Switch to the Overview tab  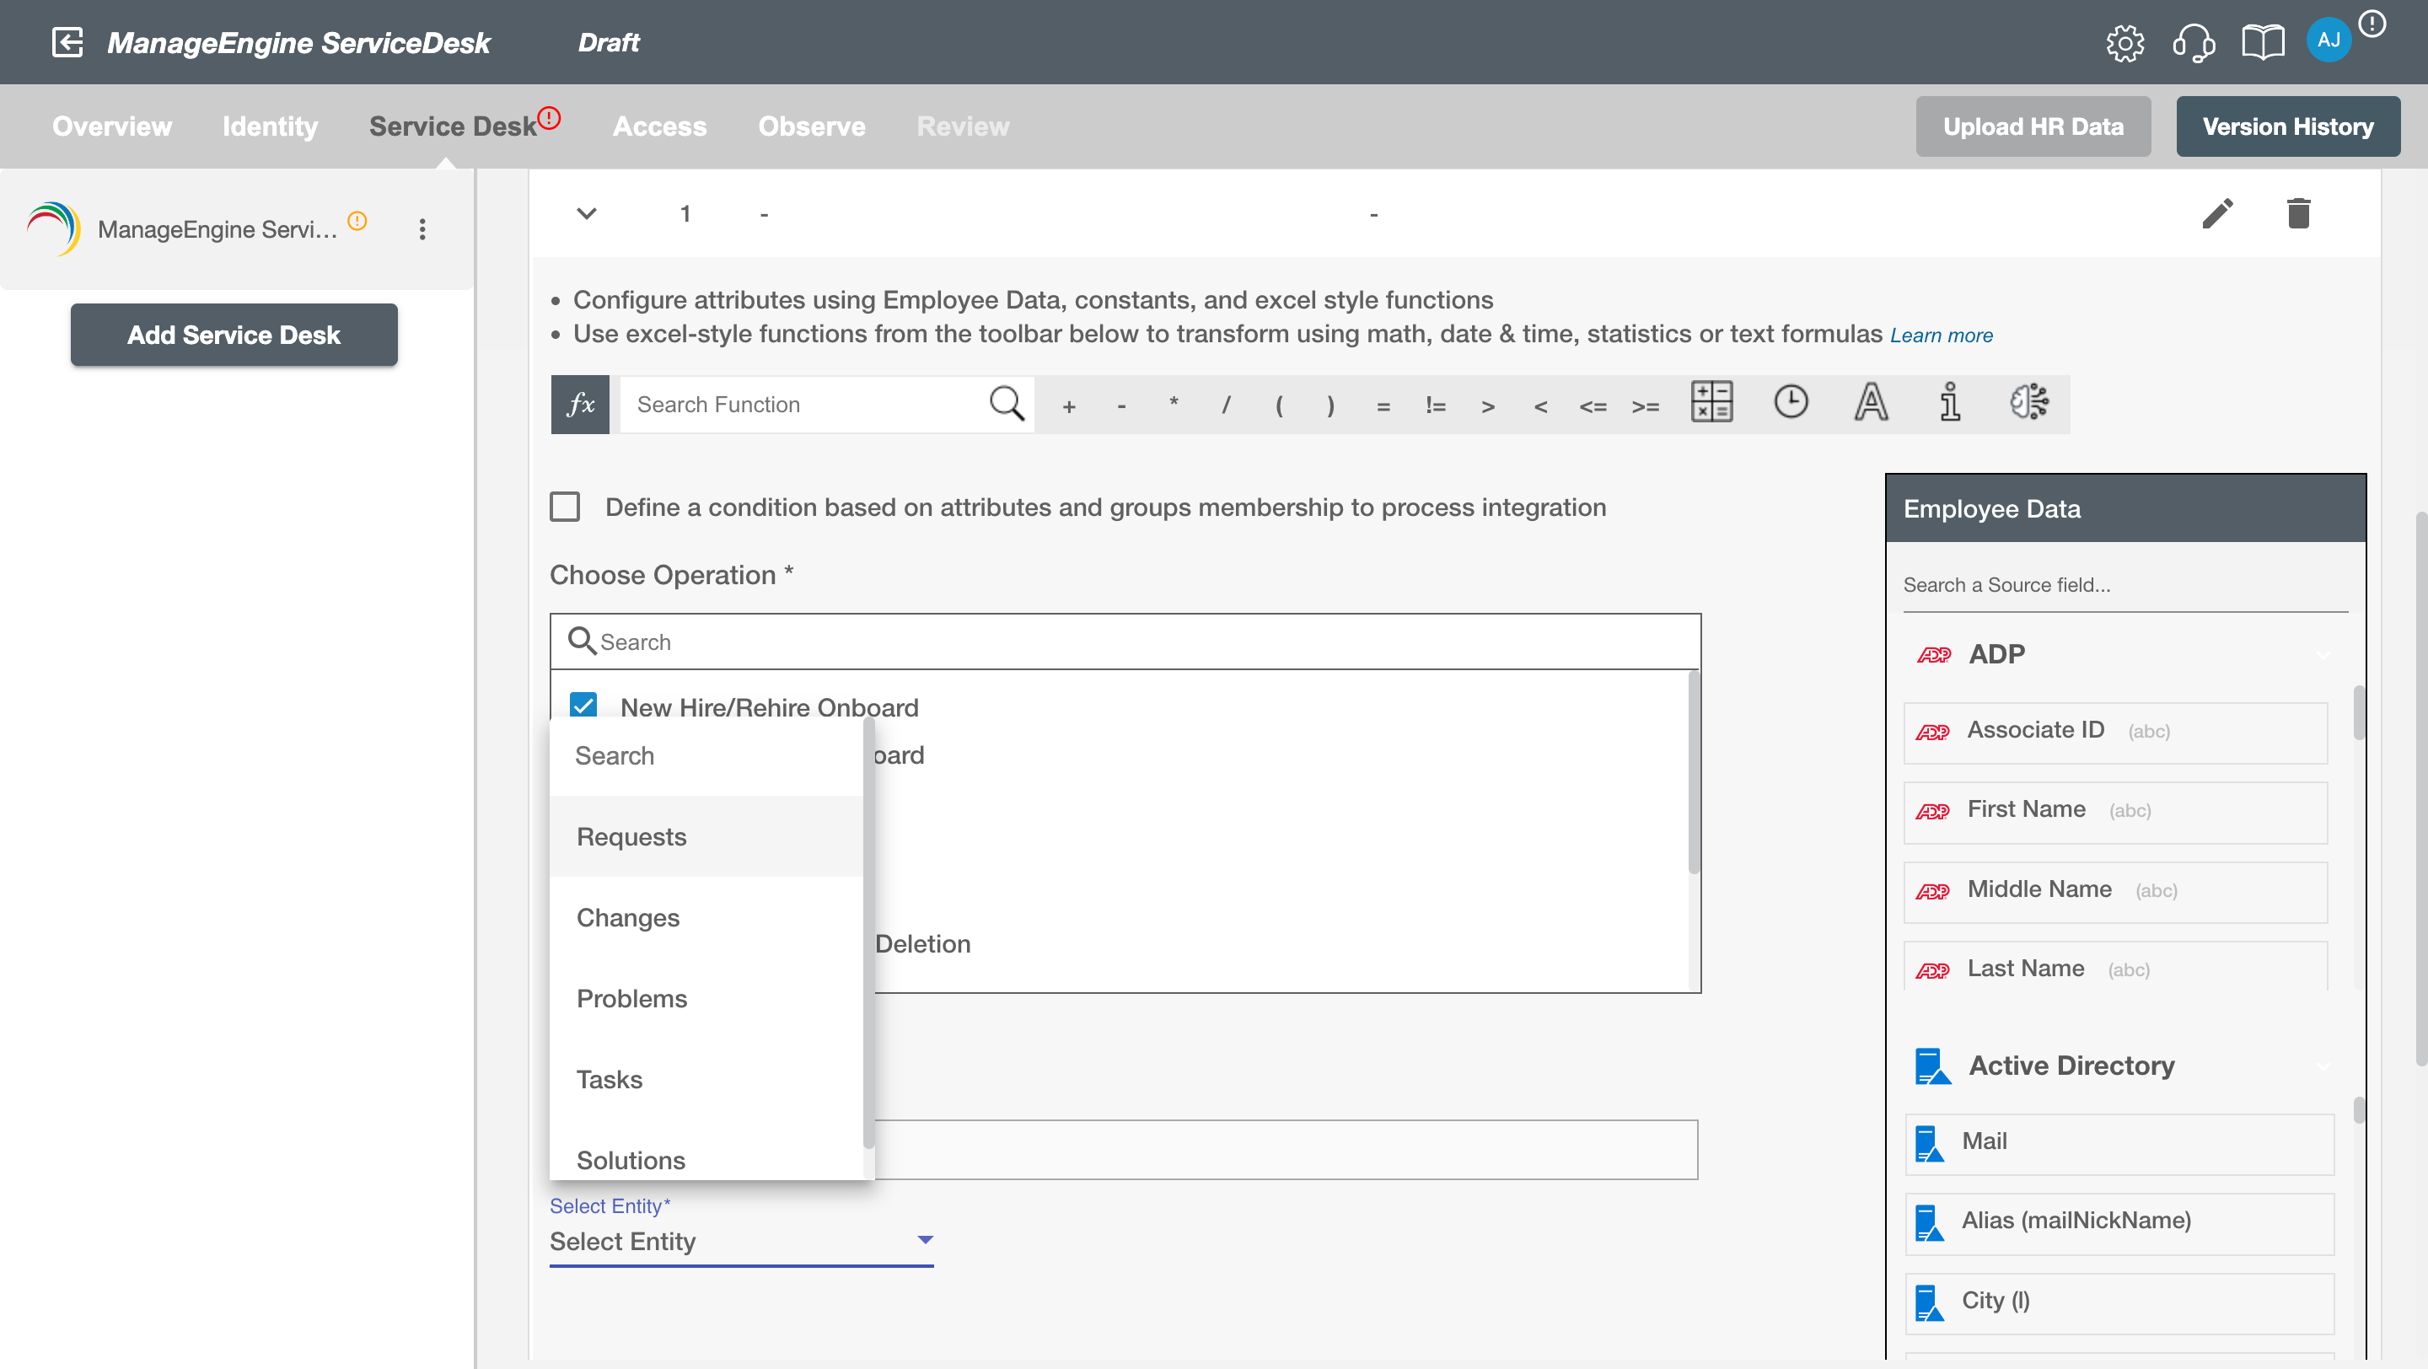click(x=112, y=126)
